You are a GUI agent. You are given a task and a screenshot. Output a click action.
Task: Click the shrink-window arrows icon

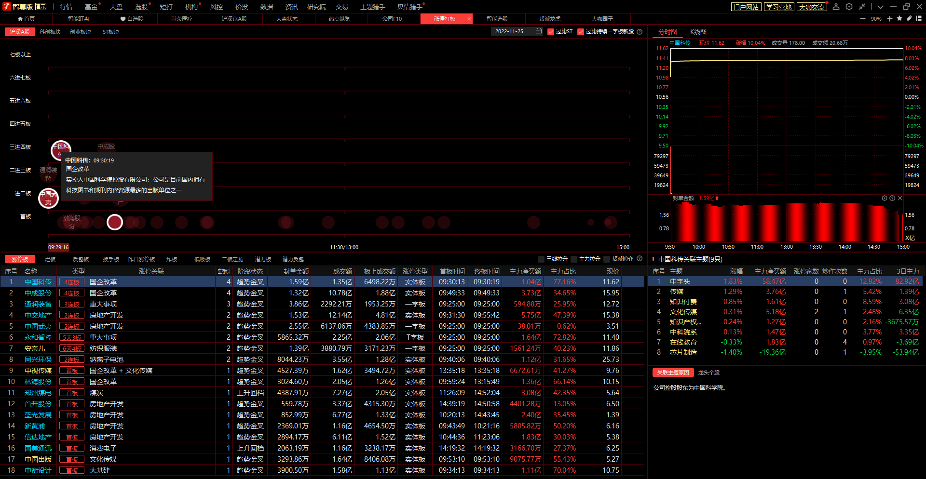pyautogui.click(x=862, y=7)
